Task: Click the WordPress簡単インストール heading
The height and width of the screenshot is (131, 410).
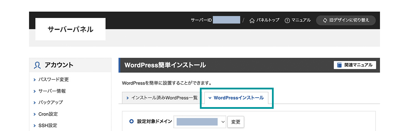Action: coord(165,65)
